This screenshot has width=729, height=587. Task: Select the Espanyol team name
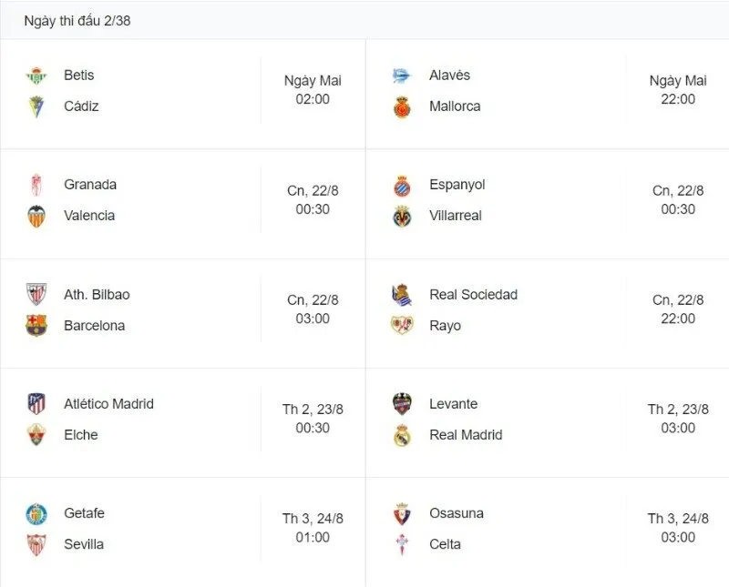point(457,185)
